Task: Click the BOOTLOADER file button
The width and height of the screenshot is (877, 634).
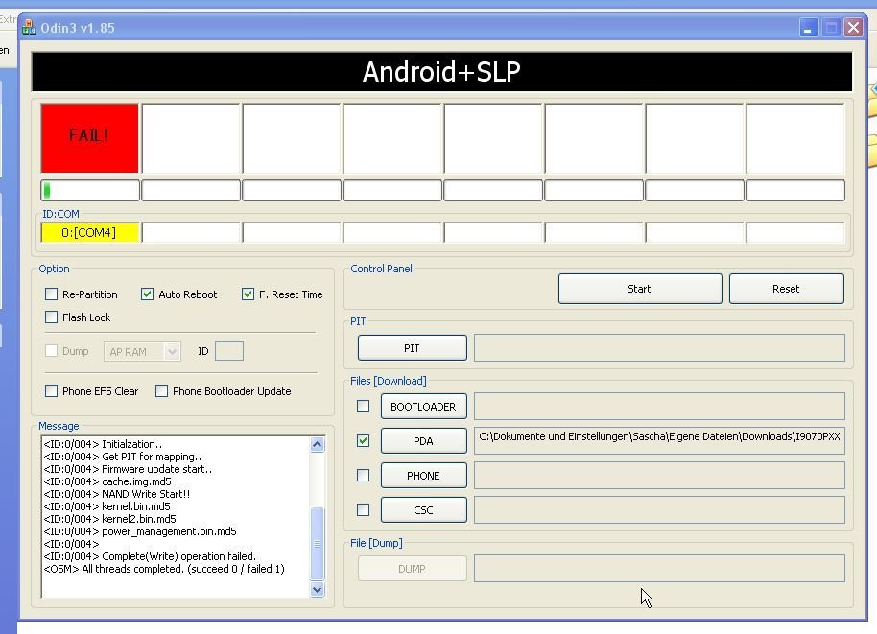Action: 424,407
